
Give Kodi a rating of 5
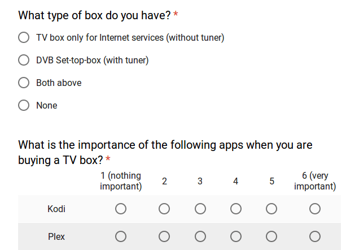tap(271, 209)
